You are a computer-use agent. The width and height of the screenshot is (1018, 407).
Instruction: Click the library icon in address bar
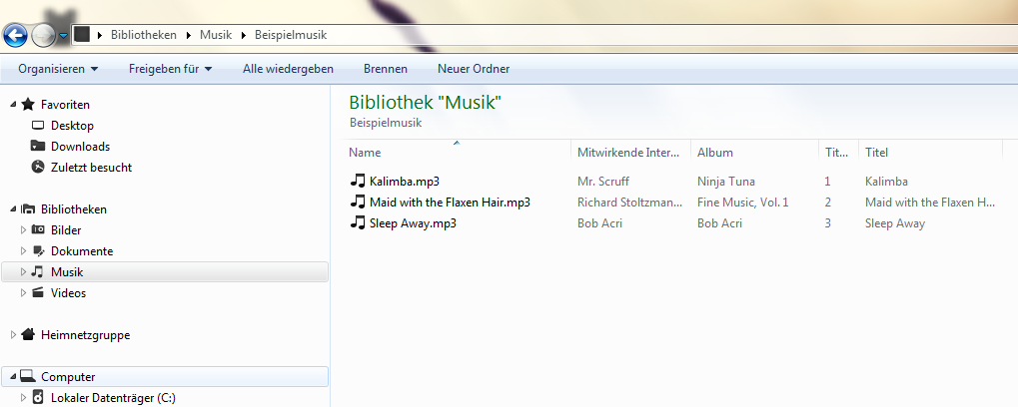[81, 34]
